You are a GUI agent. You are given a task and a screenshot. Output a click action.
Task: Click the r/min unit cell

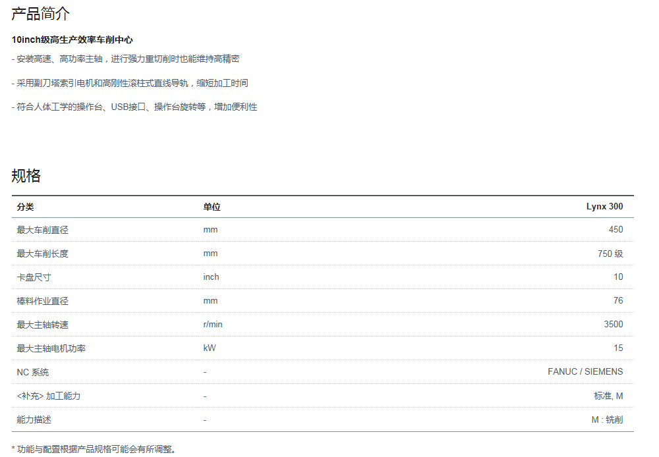(x=213, y=324)
